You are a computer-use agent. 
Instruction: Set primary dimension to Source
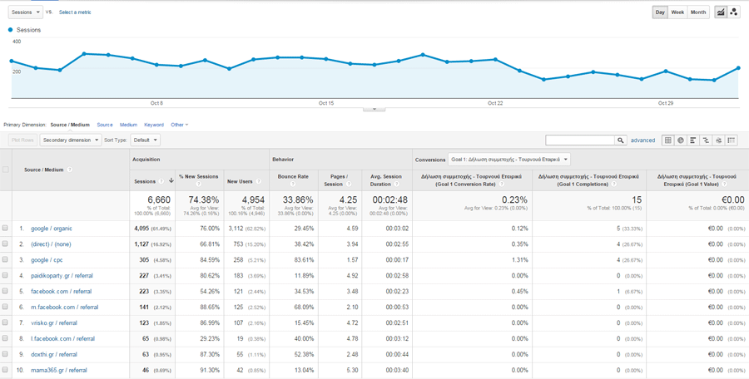tap(105, 125)
